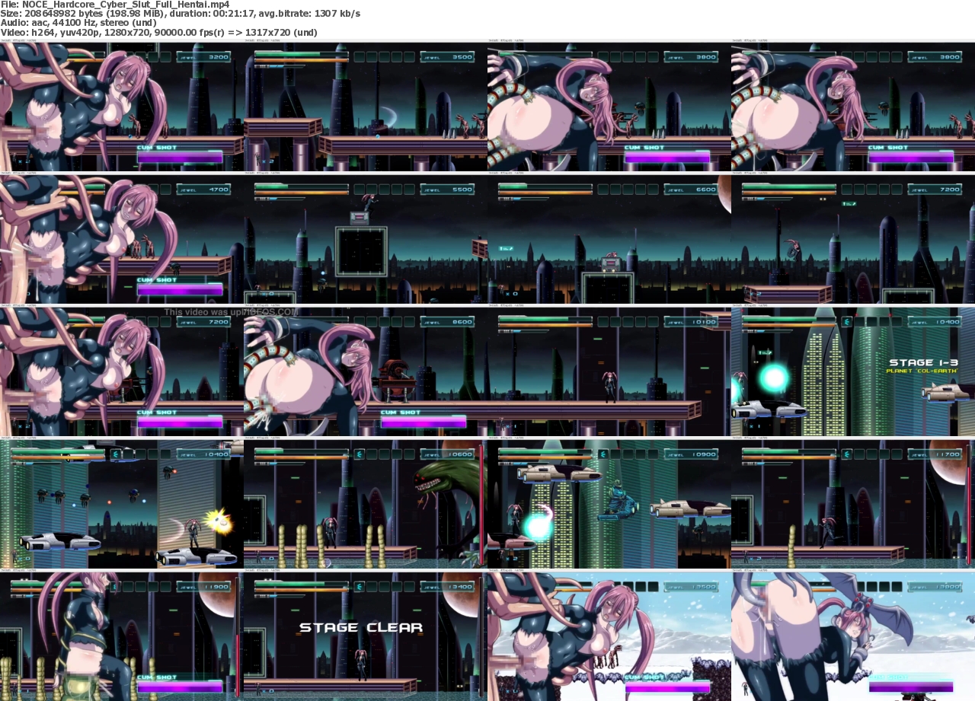This screenshot has height=701, width=975.
Task: Open the thumbnail showing JEWEL 10100
Action: (x=609, y=371)
